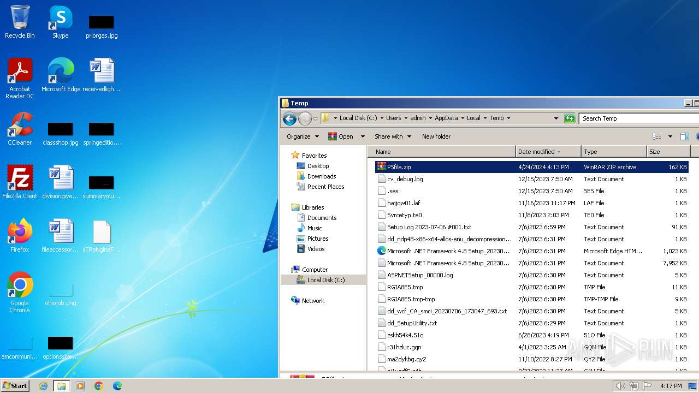Screen dimensions: 699x393
Task: Click the Explorer Back arrow button
Action: 289,118
